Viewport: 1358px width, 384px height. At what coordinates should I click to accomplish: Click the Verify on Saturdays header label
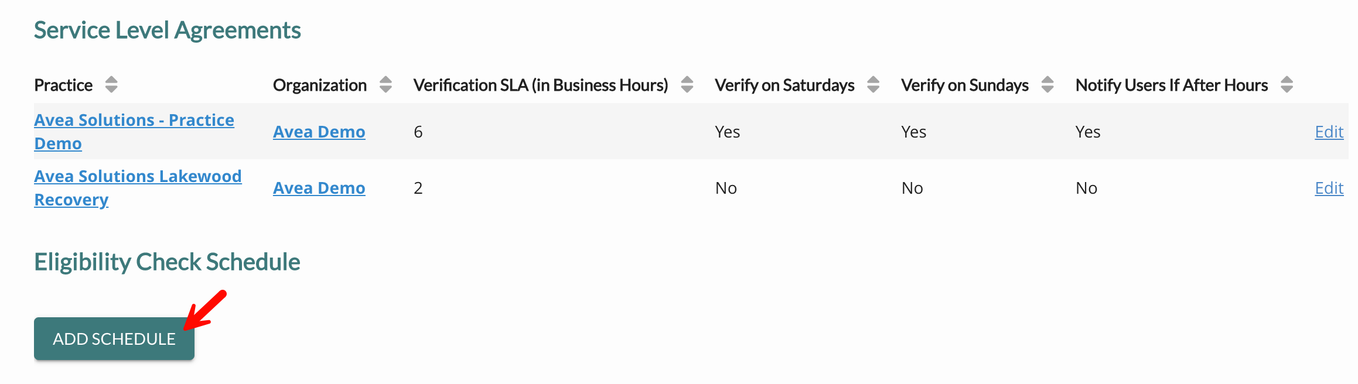tap(784, 85)
